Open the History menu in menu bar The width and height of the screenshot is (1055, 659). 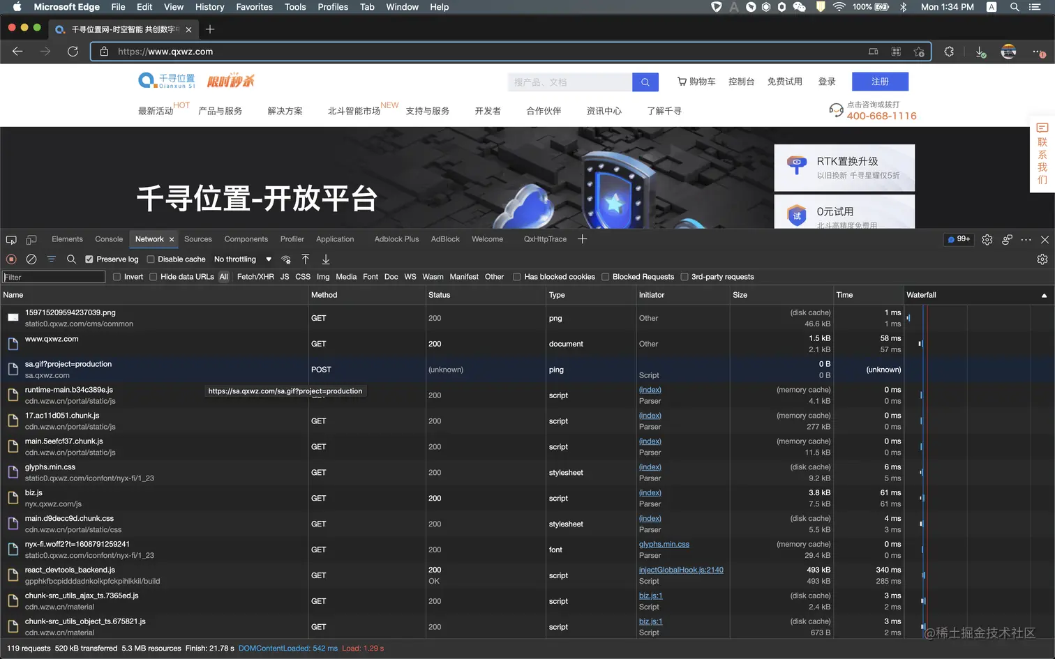coord(209,7)
